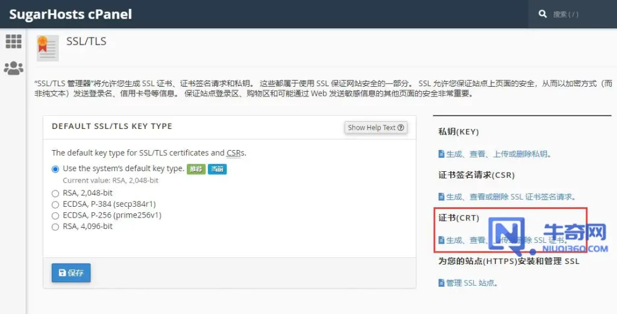The width and height of the screenshot is (617, 314).
Task: Click the search magnifier icon
Action: (x=543, y=14)
